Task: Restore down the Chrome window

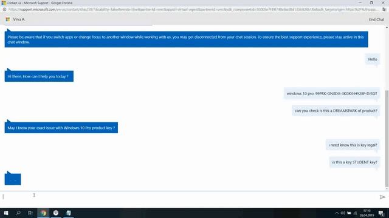Action: point(371,2)
